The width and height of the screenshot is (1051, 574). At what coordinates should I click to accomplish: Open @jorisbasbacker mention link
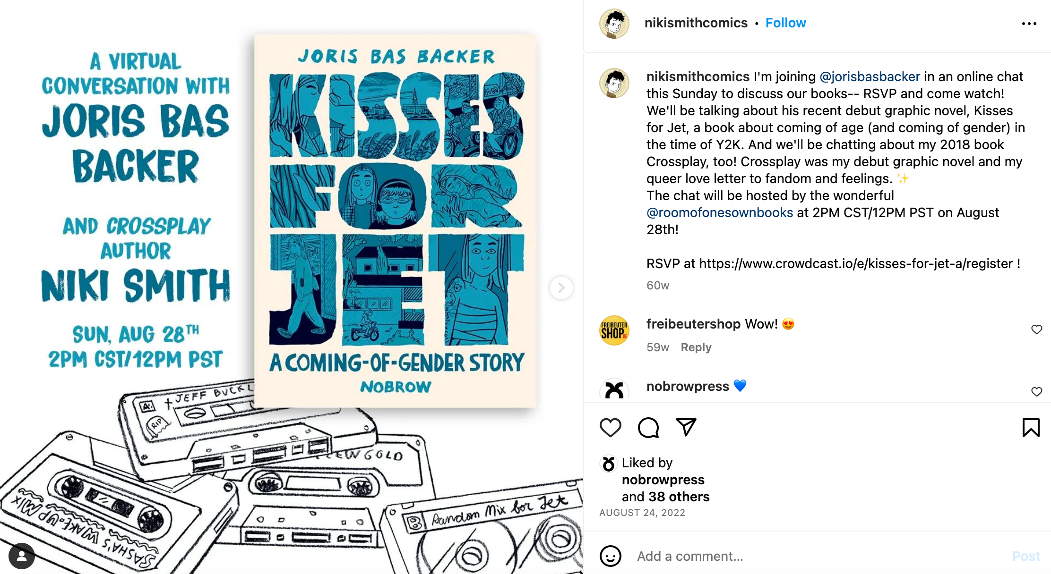pyautogui.click(x=870, y=76)
